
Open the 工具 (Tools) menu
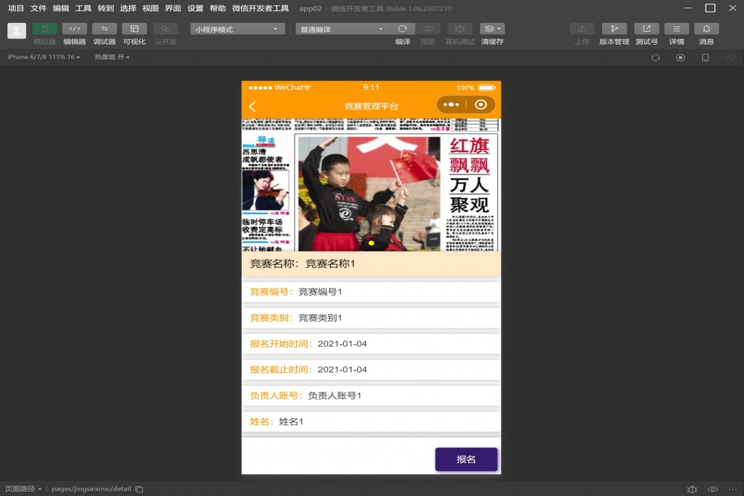click(x=84, y=9)
